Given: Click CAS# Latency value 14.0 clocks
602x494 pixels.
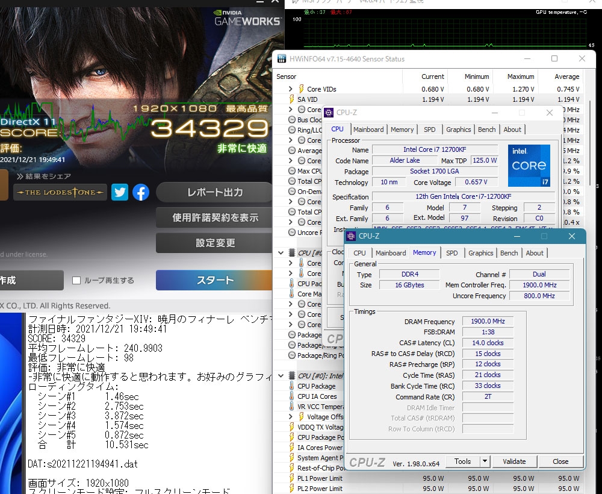Looking at the screenshot, I should coord(488,343).
